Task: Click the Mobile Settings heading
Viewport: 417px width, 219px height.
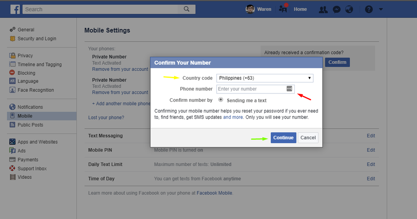Action: (x=107, y=30)
